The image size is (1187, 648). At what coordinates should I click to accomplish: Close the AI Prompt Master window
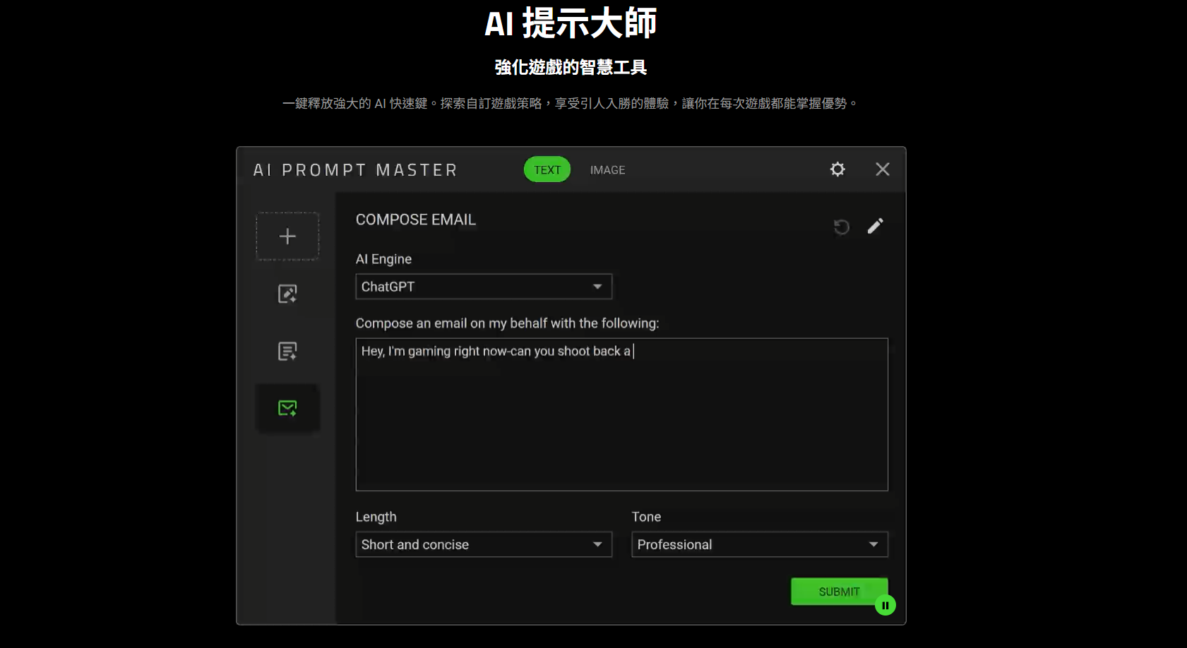(x=882, y=169)
